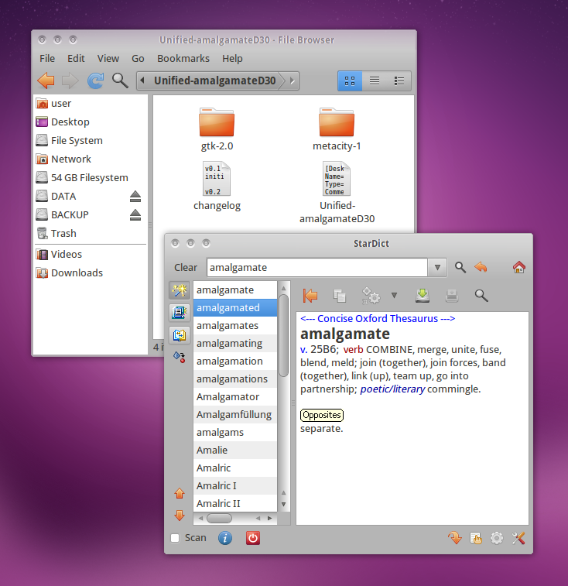Save the definition with the download icon

(423, 296)
